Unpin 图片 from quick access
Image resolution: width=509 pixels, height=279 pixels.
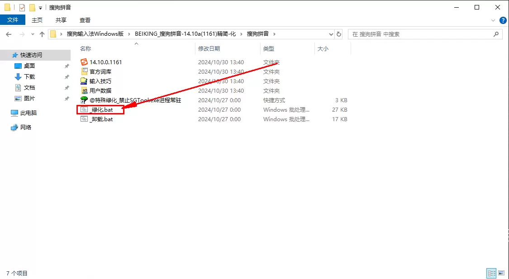[x=67, y=98]
